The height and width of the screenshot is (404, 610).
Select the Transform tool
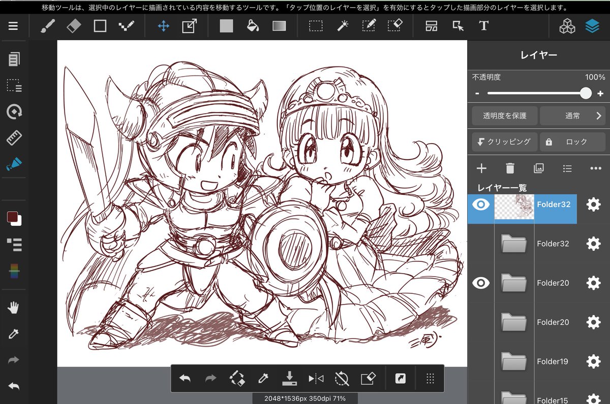190,26
